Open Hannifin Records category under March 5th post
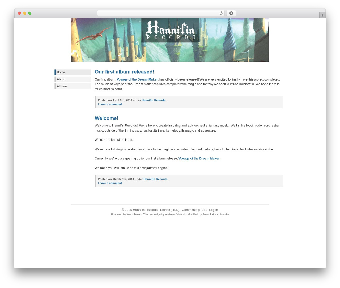The image size is (340, 288). pyautogui.click(x=155, y=179)
